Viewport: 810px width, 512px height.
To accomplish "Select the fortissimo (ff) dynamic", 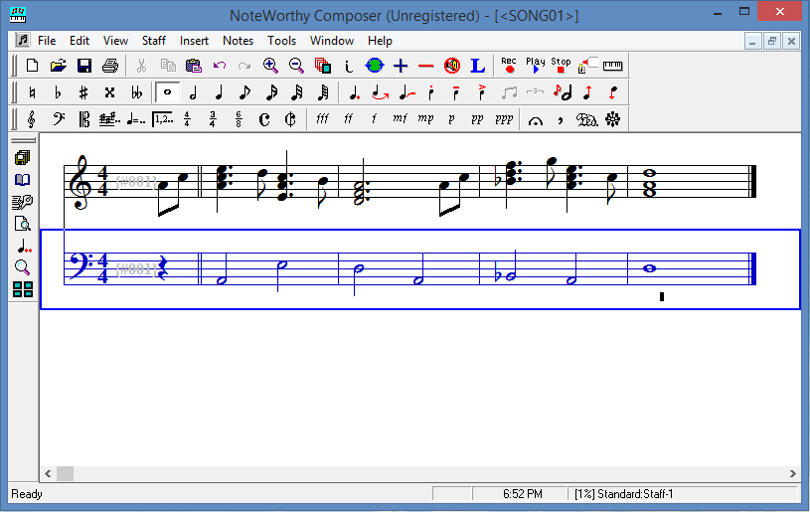I will [348, 119].
